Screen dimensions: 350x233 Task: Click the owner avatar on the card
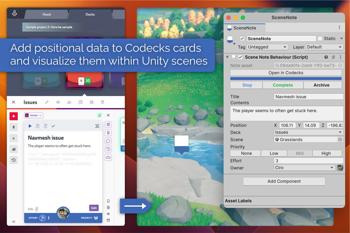[63, 213]
